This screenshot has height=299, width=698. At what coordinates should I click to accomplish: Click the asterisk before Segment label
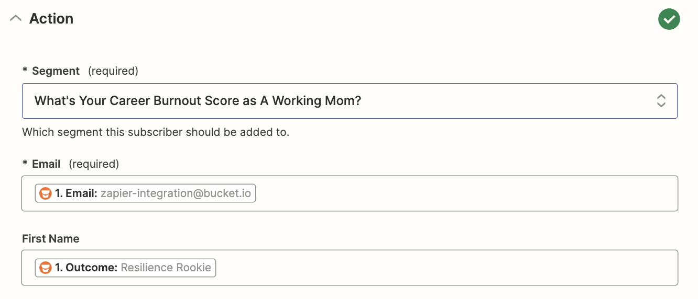pos(25,71)
